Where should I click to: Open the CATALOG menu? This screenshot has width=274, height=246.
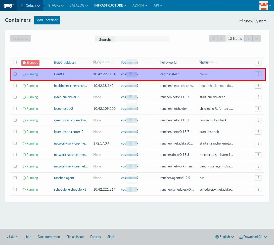click(78, 6)
